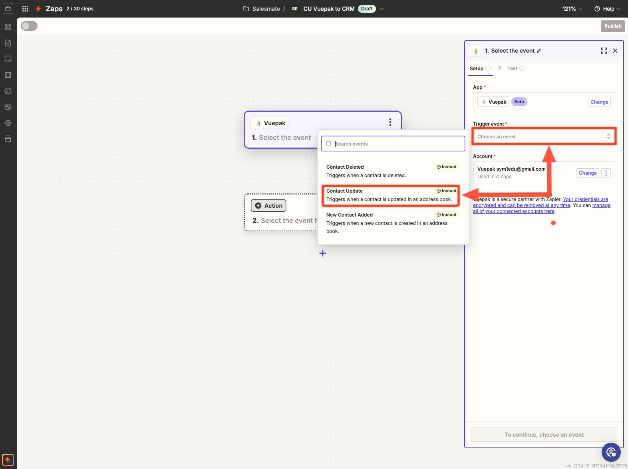Viewport: 628px width, 469px height.
Task: Open the Vuepak step three-dot menu
Action: pos(390,122)
